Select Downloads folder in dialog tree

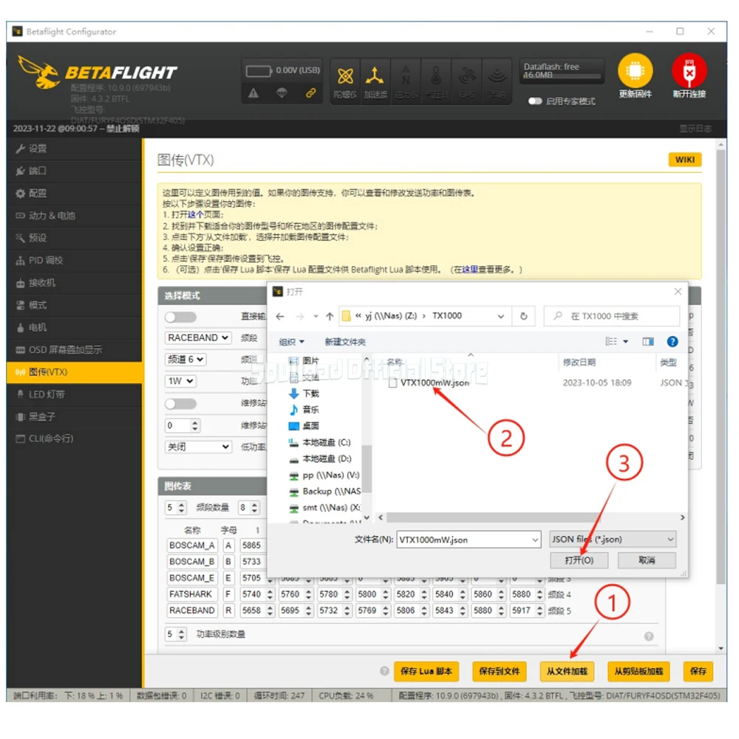tap(304, 394)
